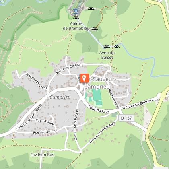This screenshot has width=169, height=169.
Task: Click the cave icon beside de Bramabiau text
Action: point(95,29)
